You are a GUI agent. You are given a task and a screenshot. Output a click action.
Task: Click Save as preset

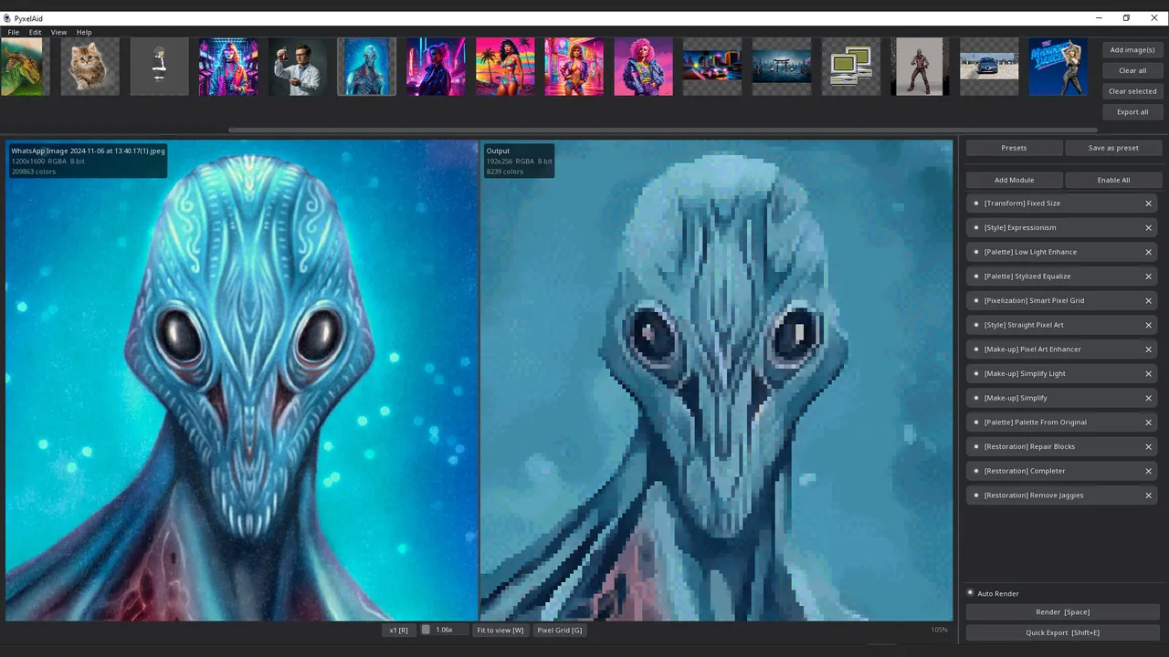(x=1113, y=148)
